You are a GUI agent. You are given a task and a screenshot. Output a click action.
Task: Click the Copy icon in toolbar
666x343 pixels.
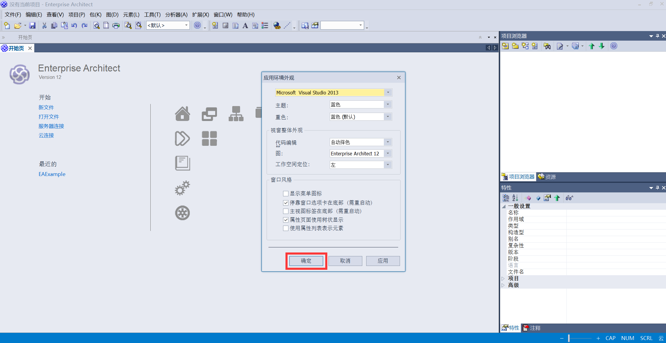(54, 26)
